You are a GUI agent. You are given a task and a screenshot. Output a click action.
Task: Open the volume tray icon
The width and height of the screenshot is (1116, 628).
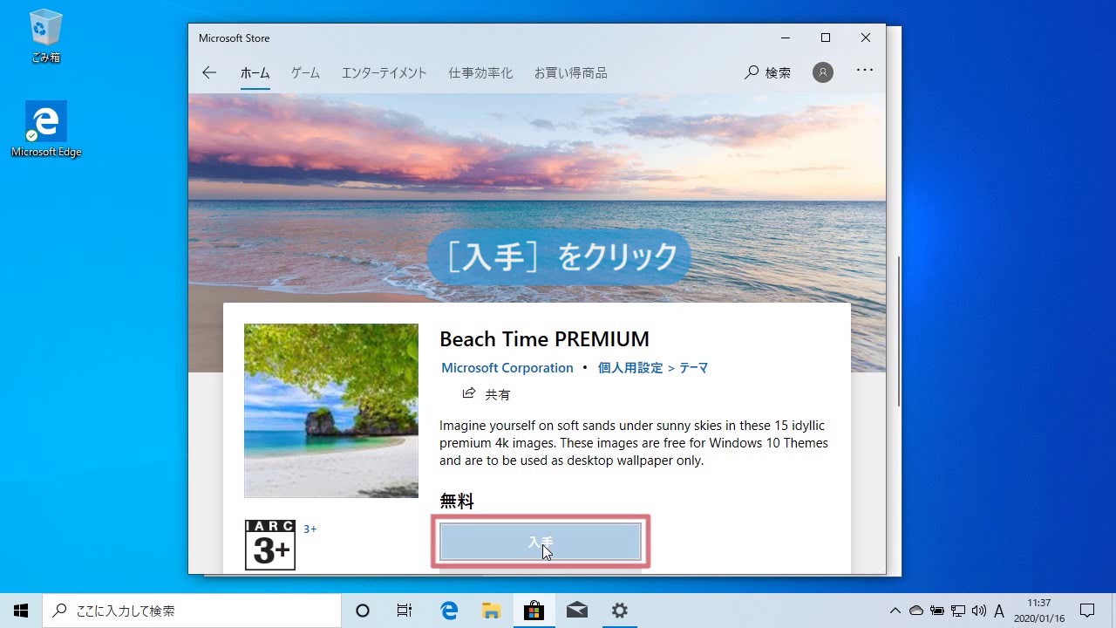click(x=978, y=611)
